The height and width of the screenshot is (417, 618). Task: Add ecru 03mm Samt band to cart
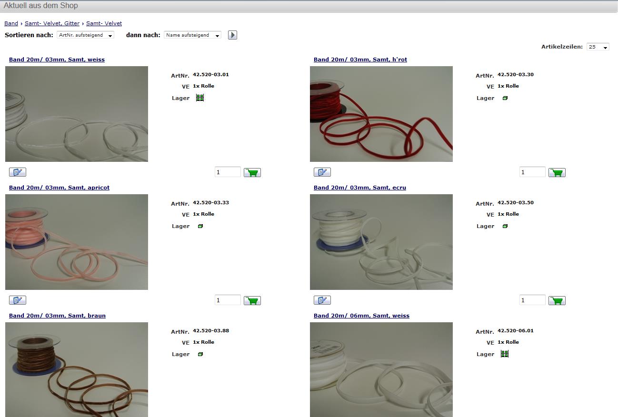(557, 300)
